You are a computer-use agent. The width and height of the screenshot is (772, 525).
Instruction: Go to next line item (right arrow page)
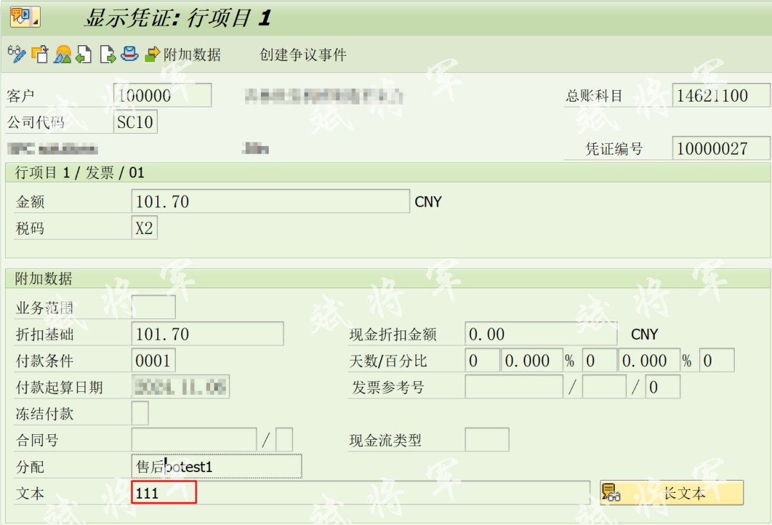pyautogui.click(x=107, y=54)
